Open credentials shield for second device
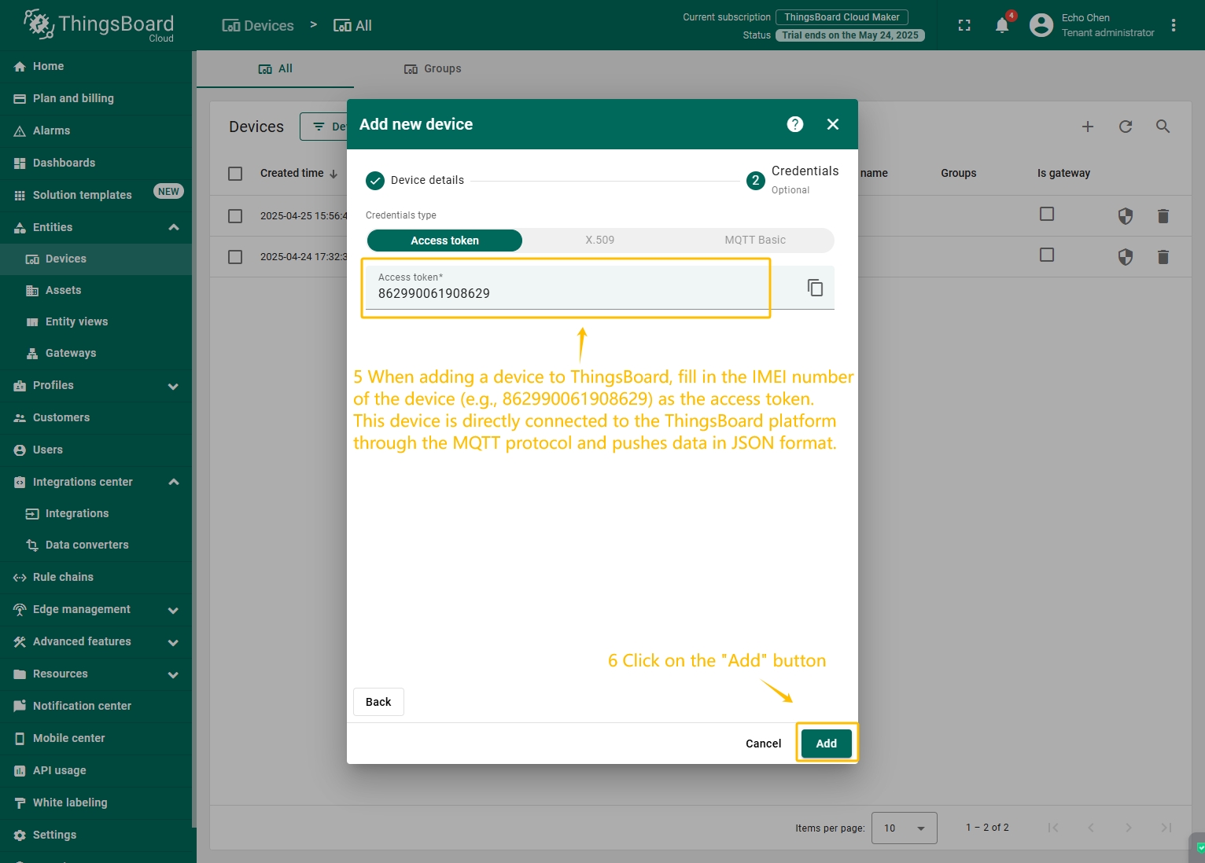The height and width of the screenshot is (863, 1205). pyautogui.click(x=1126, y=256)
